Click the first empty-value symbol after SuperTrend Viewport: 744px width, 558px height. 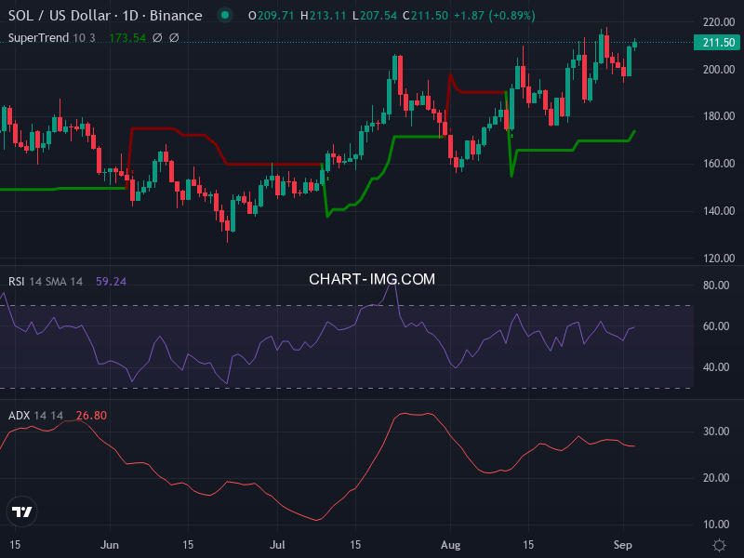pyautogui.click(x=157, y=38)
